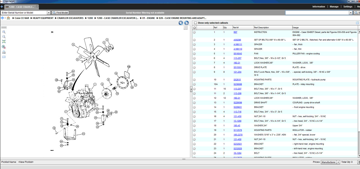Click the Find Model button
Viewport: 360px width, 169px height.
[x=60, y=13]
